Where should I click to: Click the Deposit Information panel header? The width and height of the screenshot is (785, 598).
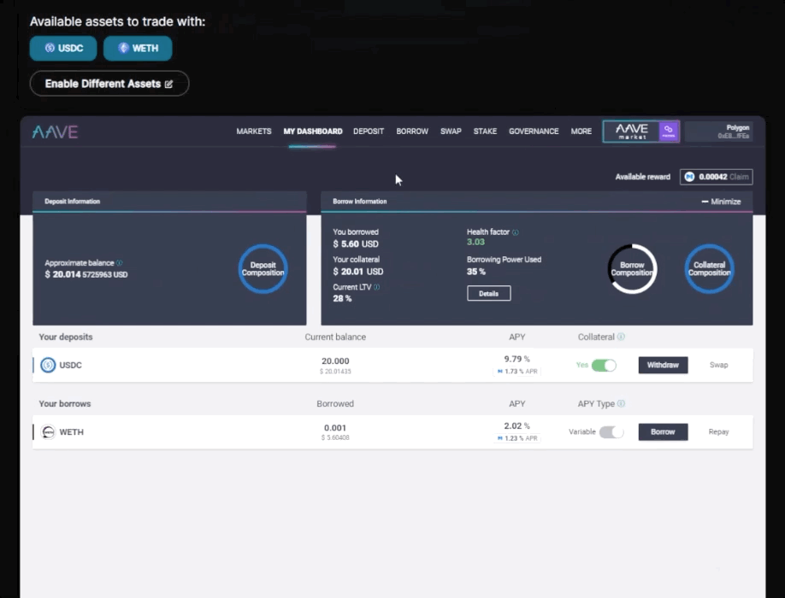pyautogui.click(x=169, y=202)
